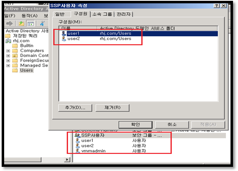The width and height of the screenshot is (238, 171).
Task: Select Builtin node label in tree
Action: point(27,46)
